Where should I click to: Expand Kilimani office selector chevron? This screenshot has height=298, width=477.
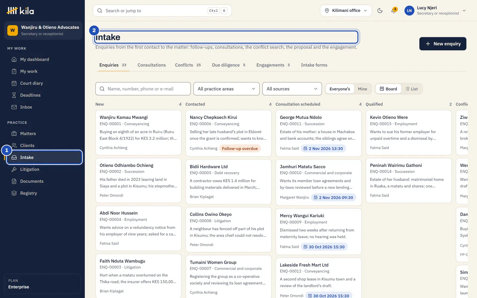[365, 11]
